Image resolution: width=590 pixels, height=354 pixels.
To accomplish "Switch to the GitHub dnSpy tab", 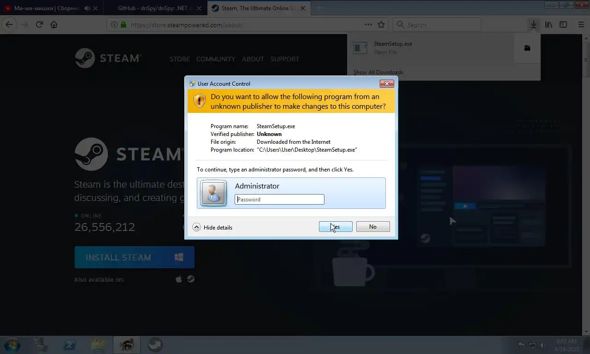I will pyautogui.click(x=156, y=8).
